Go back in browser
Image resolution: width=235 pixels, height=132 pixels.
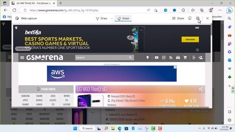[6, 10]
